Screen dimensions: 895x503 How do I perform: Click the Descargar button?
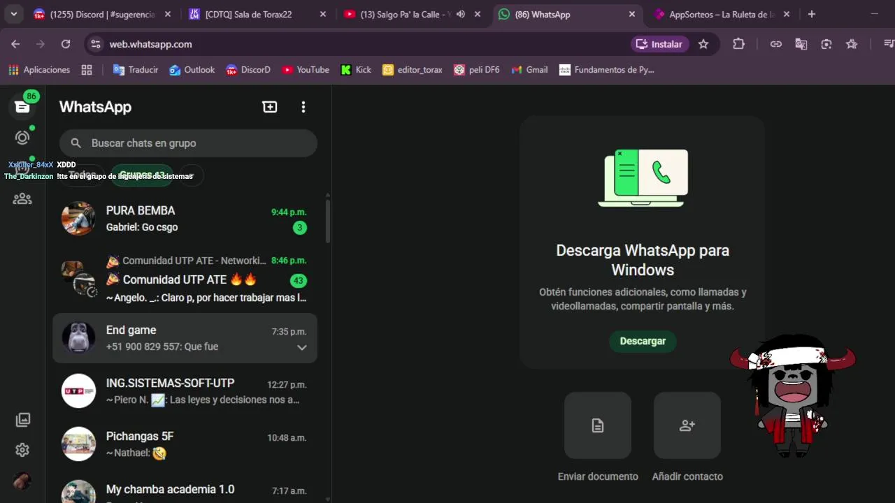coord(643,341)
